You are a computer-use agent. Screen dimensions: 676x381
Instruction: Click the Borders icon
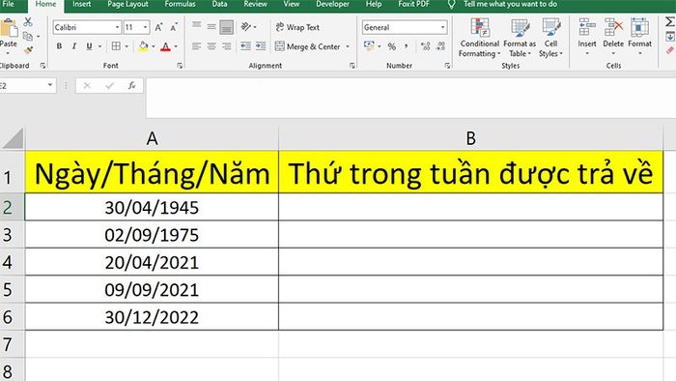point(116,46)
